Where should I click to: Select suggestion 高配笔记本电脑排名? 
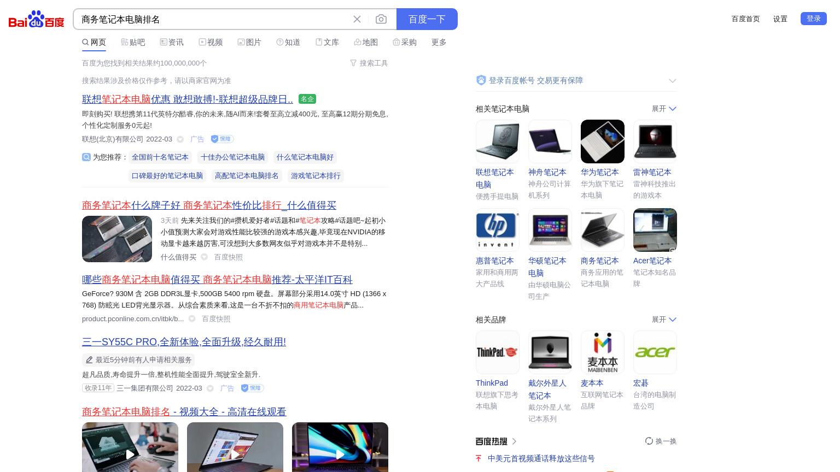coord(247,176)
